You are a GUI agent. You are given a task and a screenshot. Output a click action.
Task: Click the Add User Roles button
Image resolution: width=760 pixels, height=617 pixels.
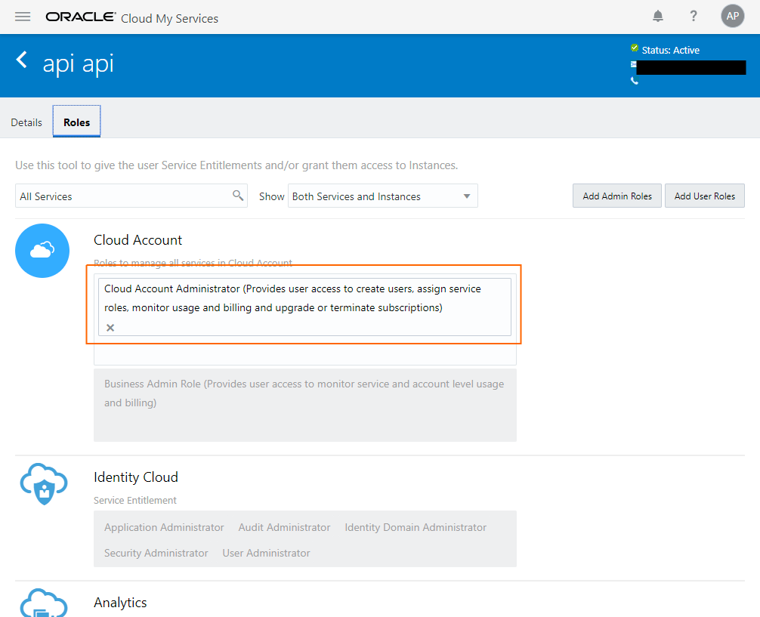point(704,196)
